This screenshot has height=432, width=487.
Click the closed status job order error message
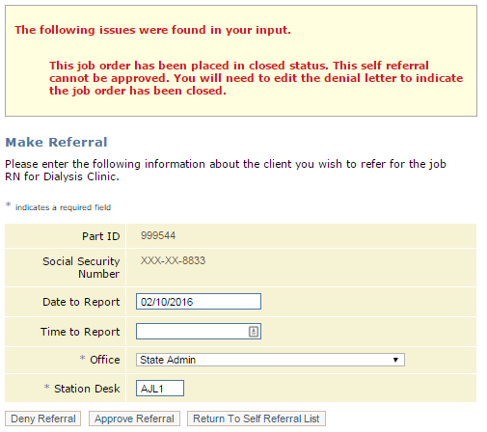(256, 78)
